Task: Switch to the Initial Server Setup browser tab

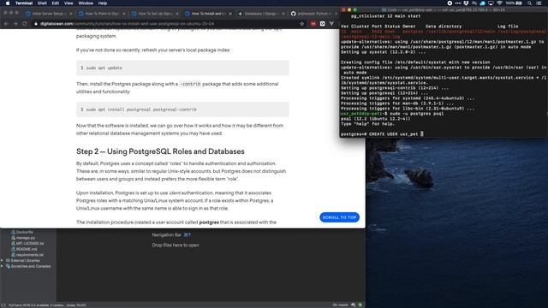Action: pos(48,14)
